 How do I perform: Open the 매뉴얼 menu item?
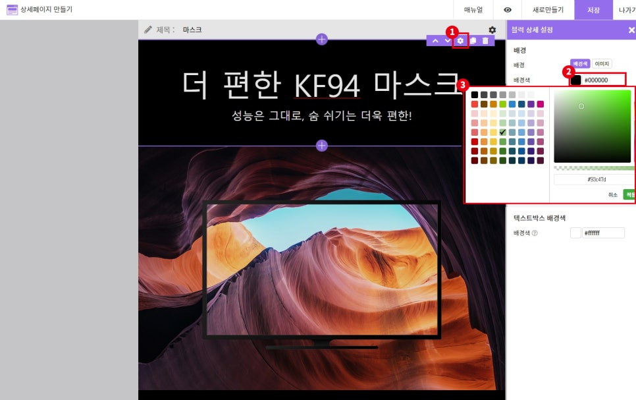pyautogui.click(x=473, y=10)
